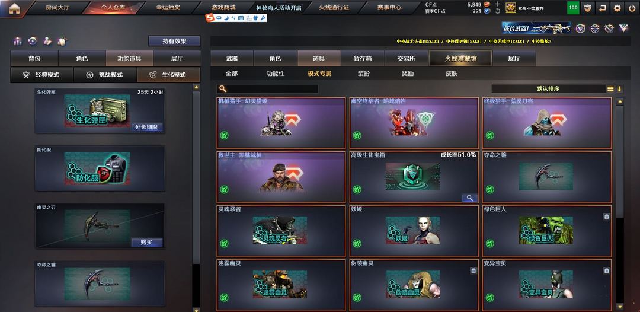Image resolution: width=640 pixels, height=312 pixels.
Task: Go to the home lobby icon
Action: click(x=14, y=8)
